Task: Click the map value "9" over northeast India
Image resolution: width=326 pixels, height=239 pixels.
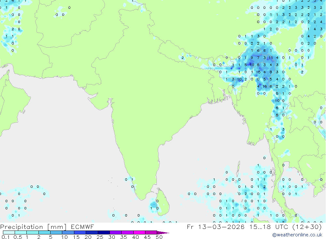Action: [x=252, y=58]
